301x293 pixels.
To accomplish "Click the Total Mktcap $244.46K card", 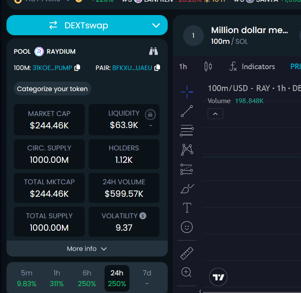I will pyautogui.click(x=49, y=188).
